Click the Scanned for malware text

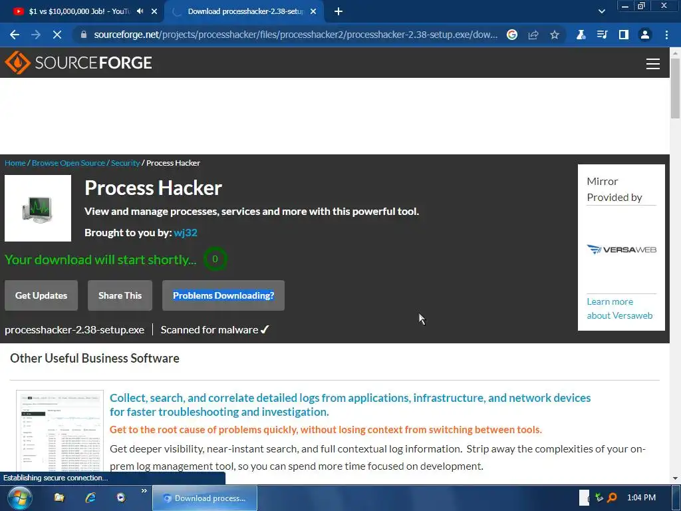(x=209, y=330)
